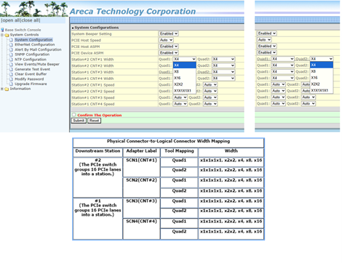Choose X2X2 in the open Quad2 list
342x263 pixels.
[322, 84]
